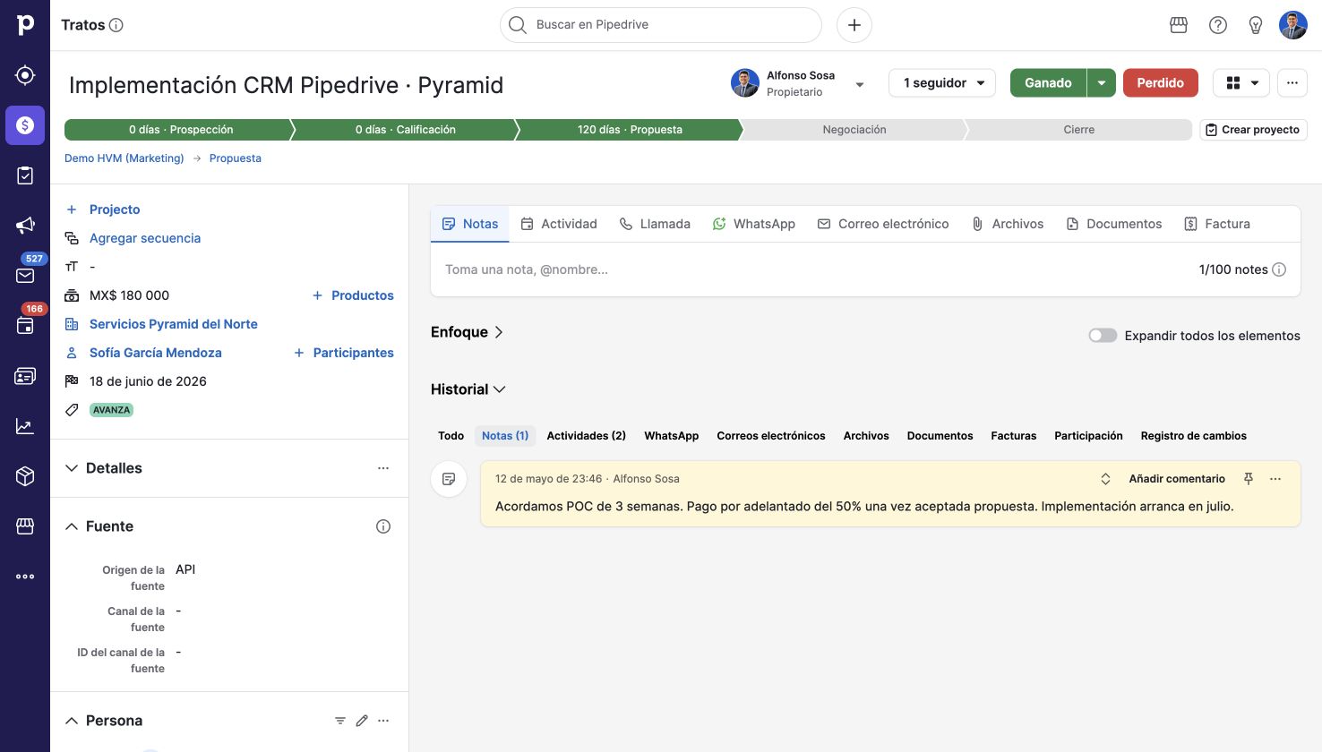Screen dimensions: 1322x752
Task: Open Marketplace store icon in sidebar
Action: coord(25,526)
